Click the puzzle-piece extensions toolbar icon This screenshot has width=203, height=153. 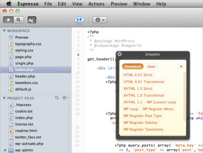(32, 20)
